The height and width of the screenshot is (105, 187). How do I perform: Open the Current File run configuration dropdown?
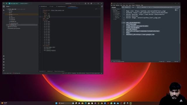click(x=69, y=3)
